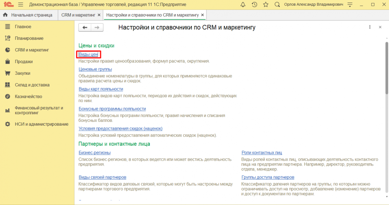Click the search magnifier icon

tap(277, 5)
